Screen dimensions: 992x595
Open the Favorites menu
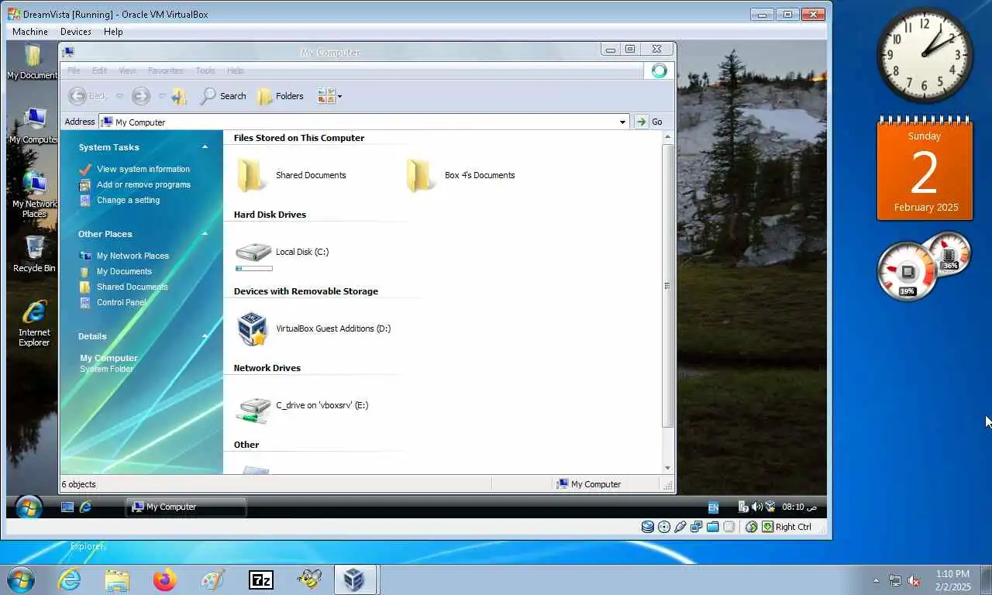tap(165, 71)
